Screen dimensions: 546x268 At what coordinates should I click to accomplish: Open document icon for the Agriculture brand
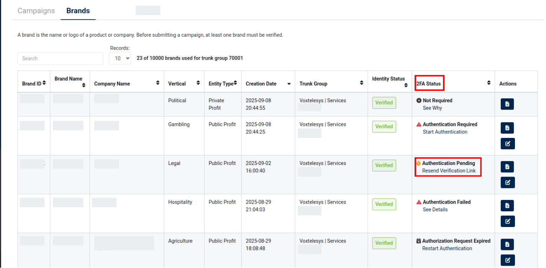click(x=507, y=244)
